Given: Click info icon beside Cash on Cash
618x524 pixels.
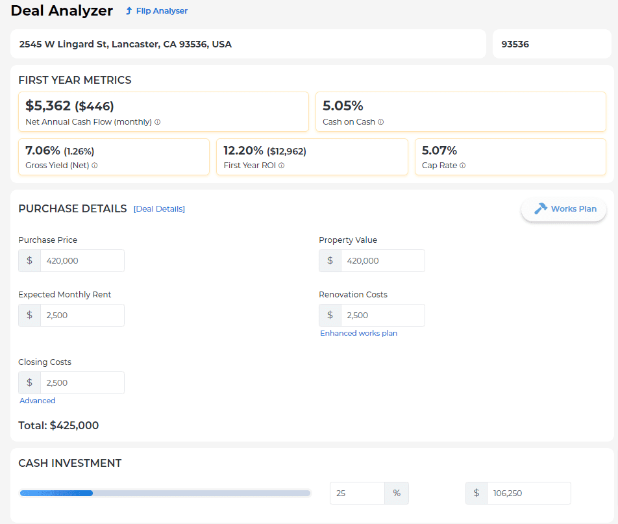Looking at the screenshot, I should pyautogui.click(x=380, y=122).
